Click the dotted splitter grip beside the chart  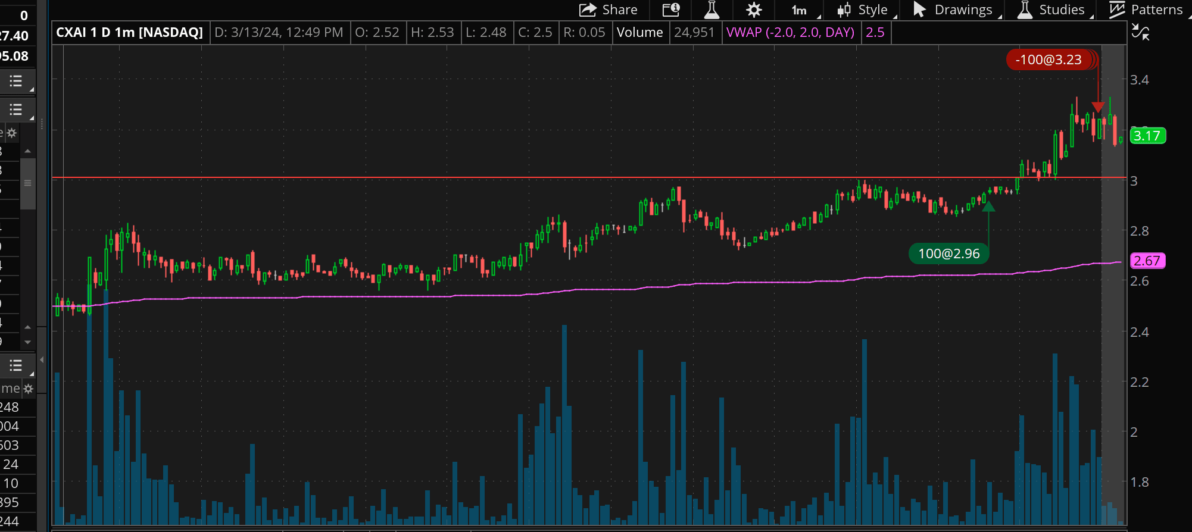coord(42,125)
